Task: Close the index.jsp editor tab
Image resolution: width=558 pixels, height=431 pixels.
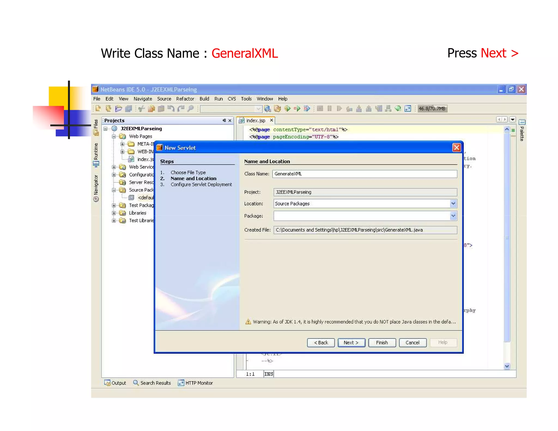Action: tap(271, 120)
